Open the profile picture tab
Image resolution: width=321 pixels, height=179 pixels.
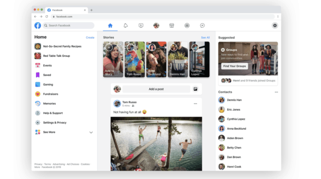click(x=156, y=25)
